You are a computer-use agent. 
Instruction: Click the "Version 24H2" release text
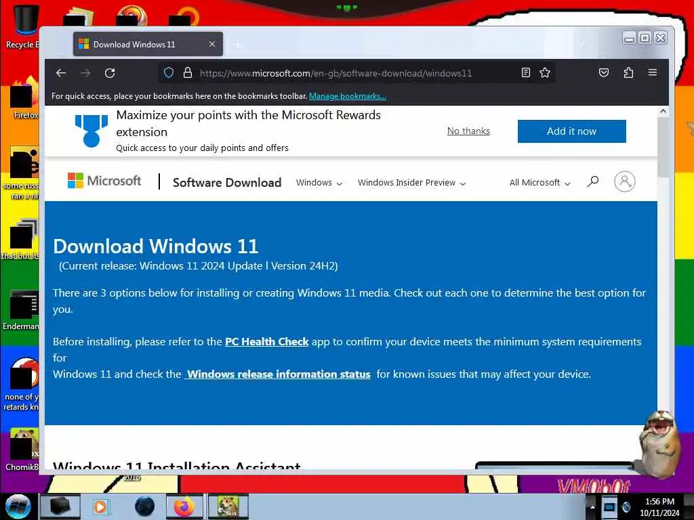(x=304, y=265)
